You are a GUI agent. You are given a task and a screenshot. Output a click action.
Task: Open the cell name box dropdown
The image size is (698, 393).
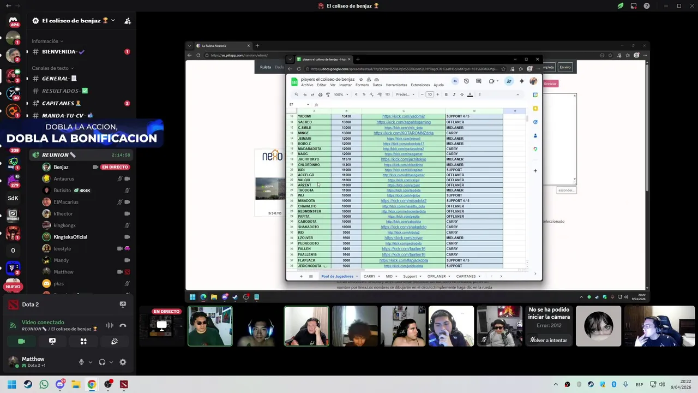(x=308, y=104)
